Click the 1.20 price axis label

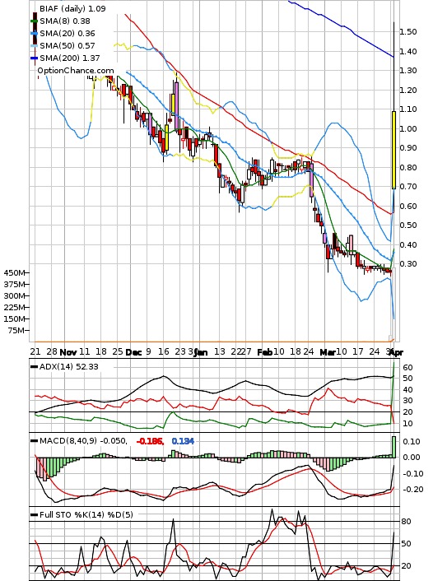[408, 90]
